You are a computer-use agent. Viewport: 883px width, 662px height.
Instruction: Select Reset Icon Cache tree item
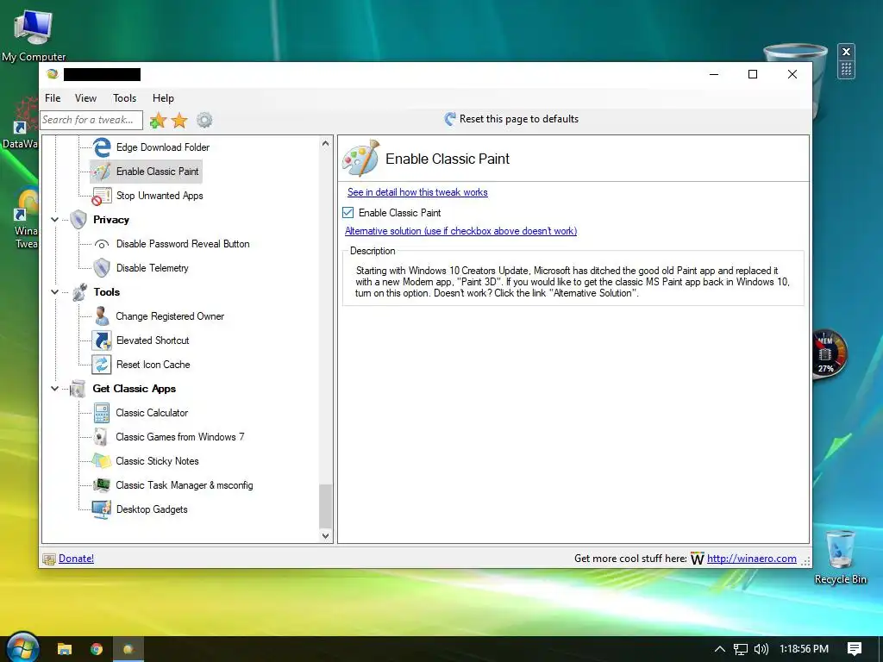pos(153,365)
